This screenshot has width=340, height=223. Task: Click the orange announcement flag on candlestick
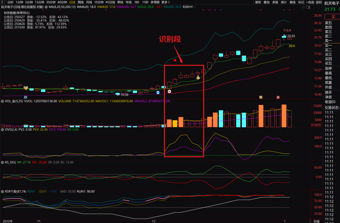(x=26, y=88)
